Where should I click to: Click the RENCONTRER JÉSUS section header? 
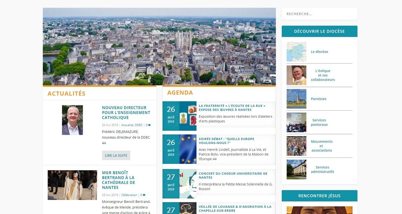319,196
